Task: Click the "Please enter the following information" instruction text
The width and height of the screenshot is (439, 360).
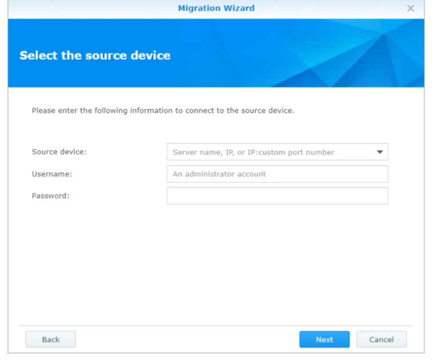Action: (163, 110)
